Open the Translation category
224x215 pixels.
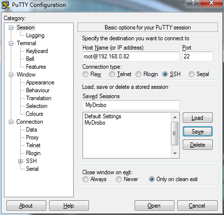pos(39,98)
